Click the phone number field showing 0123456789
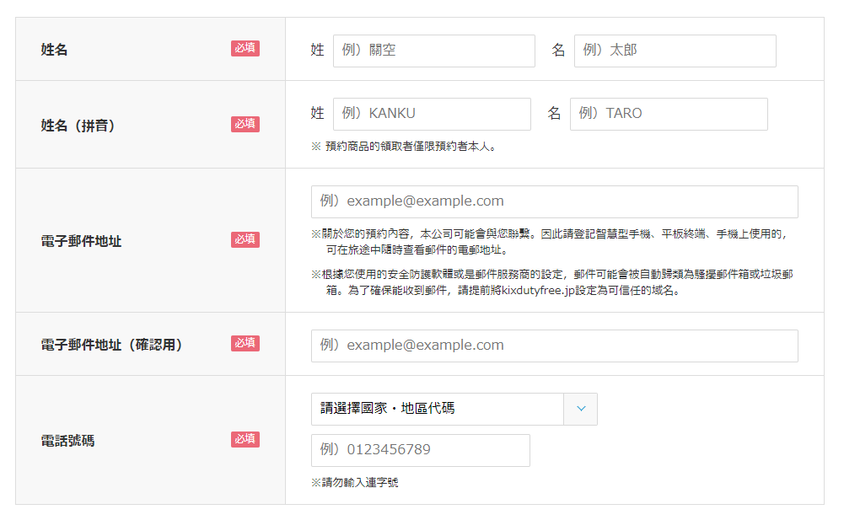The height and width of the screenshot is (520, 844). [x=421, y=450]
